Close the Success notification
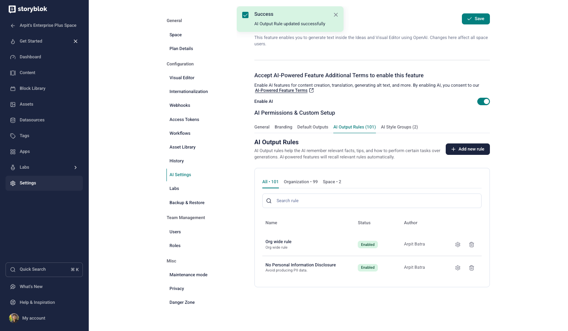Screen dimensions: 568x331 click(x=336, y=15)
